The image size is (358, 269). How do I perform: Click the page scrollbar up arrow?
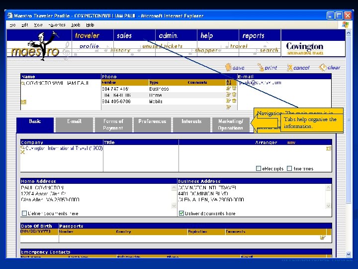[349, 33]
